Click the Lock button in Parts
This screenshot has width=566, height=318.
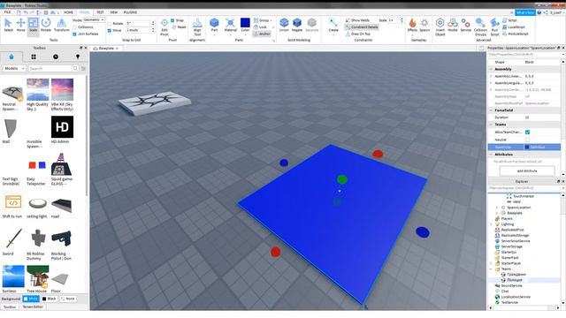[260, 27]
